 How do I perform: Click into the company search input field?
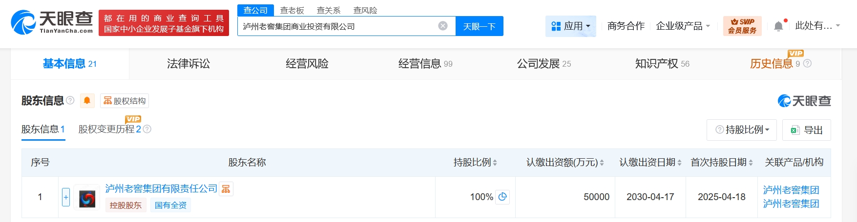point(337,26)
